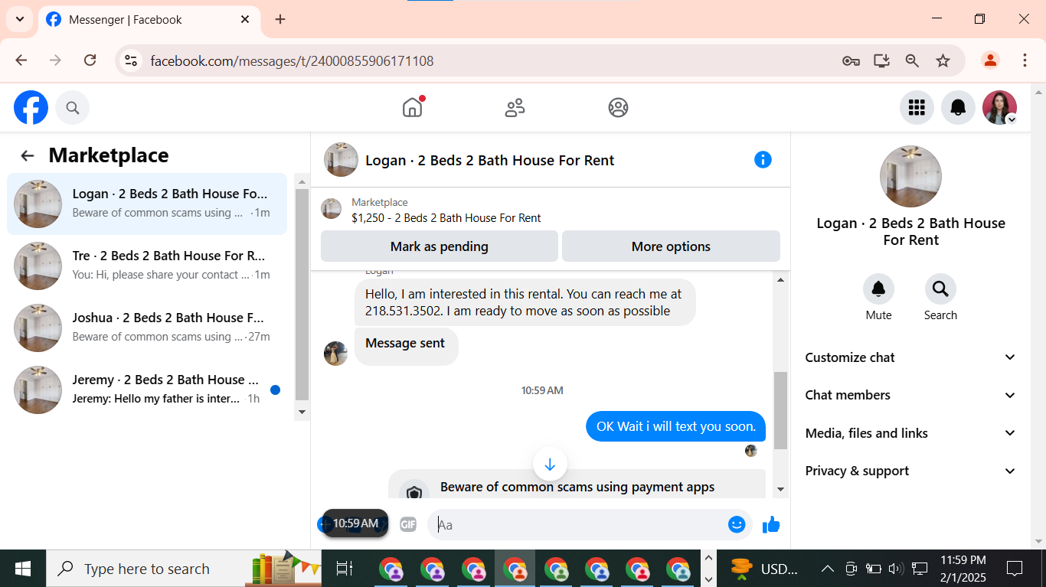Open Tre 2 Beds conversation

147,266
